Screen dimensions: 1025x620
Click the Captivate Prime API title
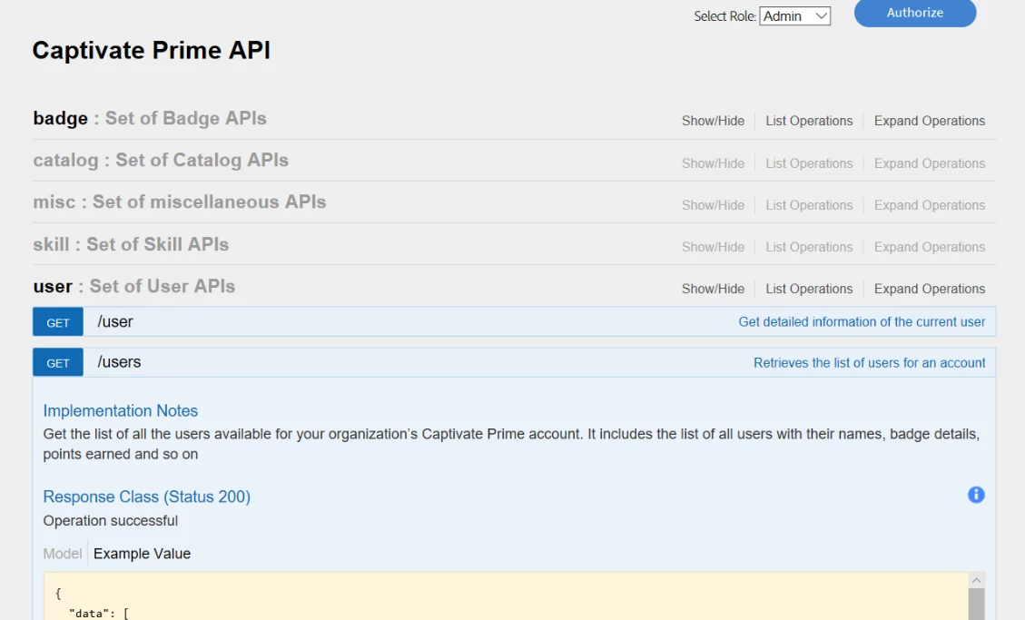click(x=151, y=50)
